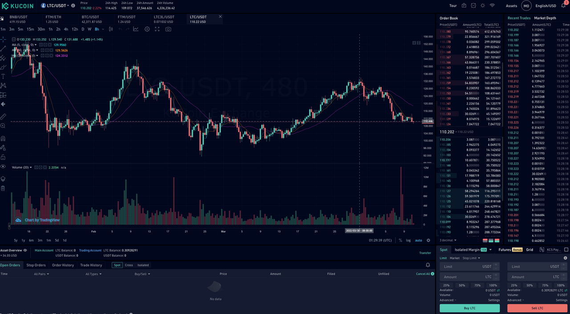Select the text annotation tool
This screenshot has width=570, height=314.
click(3, 76)
